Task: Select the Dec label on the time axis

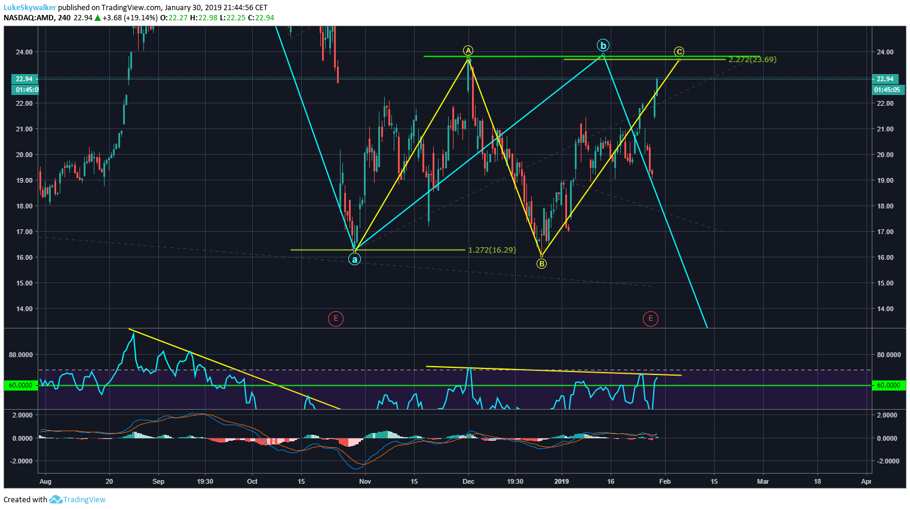Action: coord(468,481)
